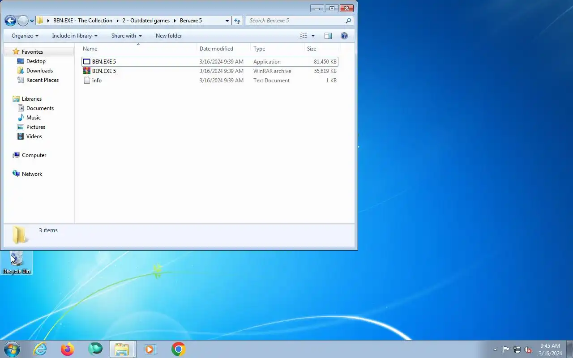Select BEN.EXE 5 application file icon
Image resolution: width=573 pixels, height=358 pixels.
point(87,62)
